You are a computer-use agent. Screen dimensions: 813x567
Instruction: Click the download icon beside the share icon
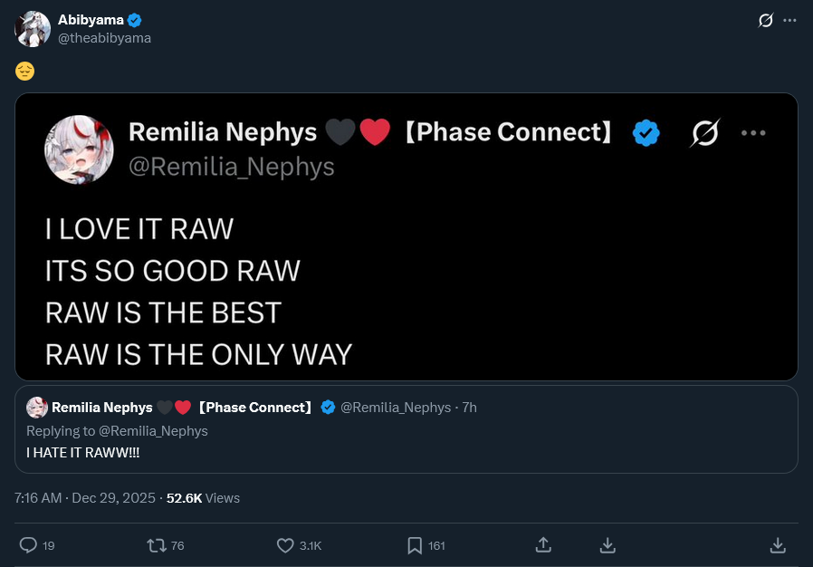pyautogui.click(x=608, y=545)
